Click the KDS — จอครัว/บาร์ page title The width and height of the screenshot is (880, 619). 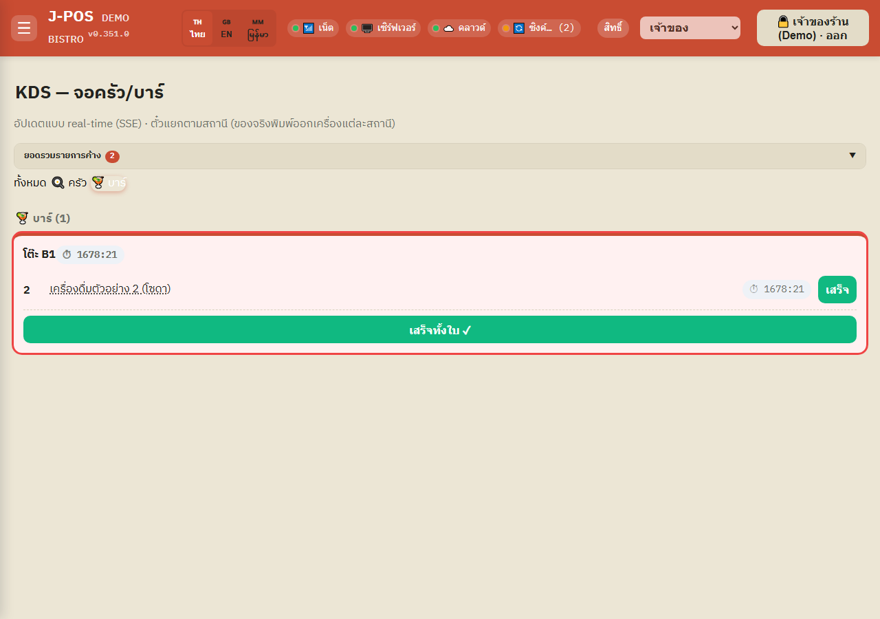[x=89, y=92]
